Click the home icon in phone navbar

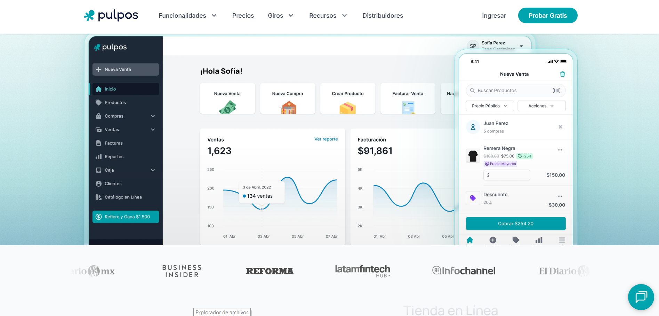[469, 240]
